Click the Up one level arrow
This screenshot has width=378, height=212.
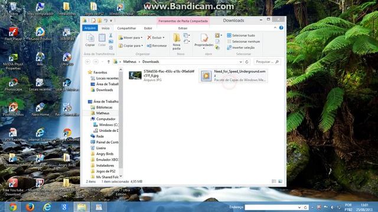point(109,62)
